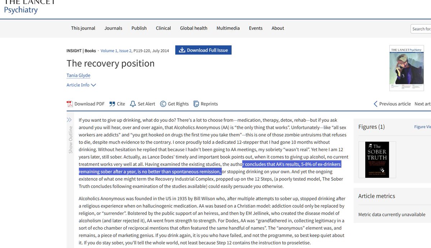Screen dimensions: 431x248
Task: Open the Journals menu
Action: coord(113,28)
